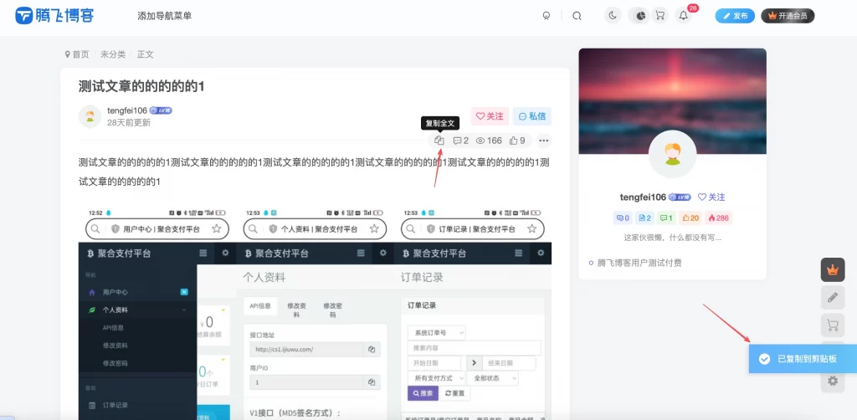Click the purple 关注 heart link in sidebar
The image size is (857, 420).
[x=711, y=197]
